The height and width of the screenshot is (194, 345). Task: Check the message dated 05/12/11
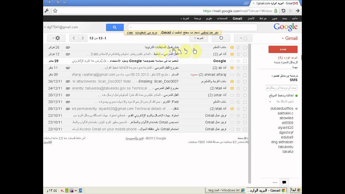coord(245,109)
